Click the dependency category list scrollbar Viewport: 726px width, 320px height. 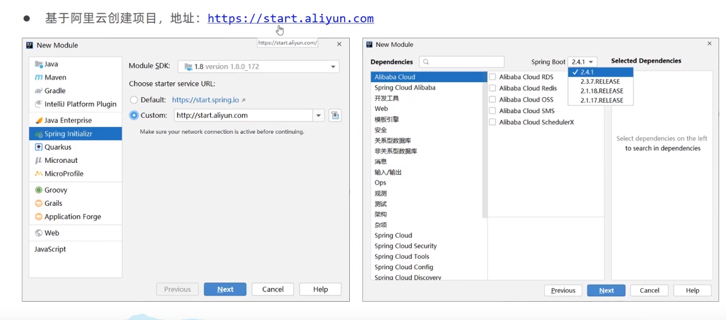click(x=485, y=145)
